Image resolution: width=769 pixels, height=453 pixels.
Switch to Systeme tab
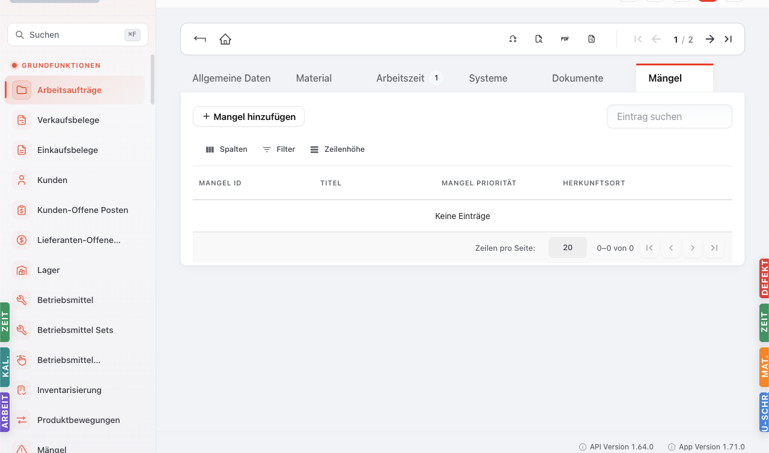click(488, 78)
